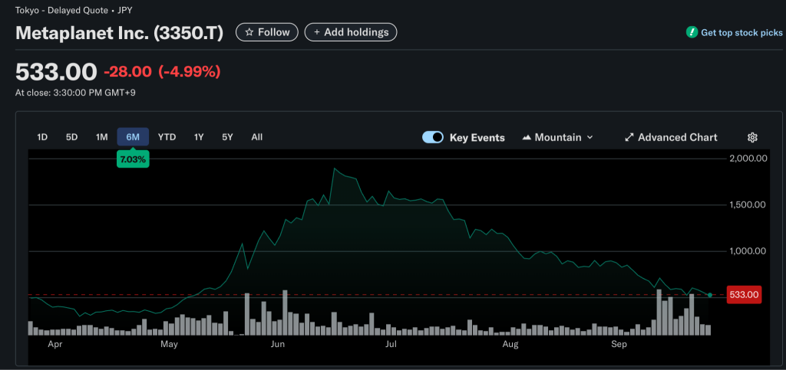Click the Add holdings button
The image size is (786, 370).
pyautogui.click(x=351, y=32)
